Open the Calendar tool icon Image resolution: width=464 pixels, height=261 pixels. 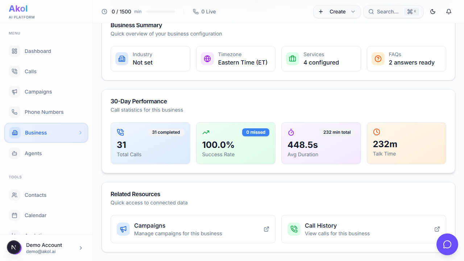coord(14,215)
